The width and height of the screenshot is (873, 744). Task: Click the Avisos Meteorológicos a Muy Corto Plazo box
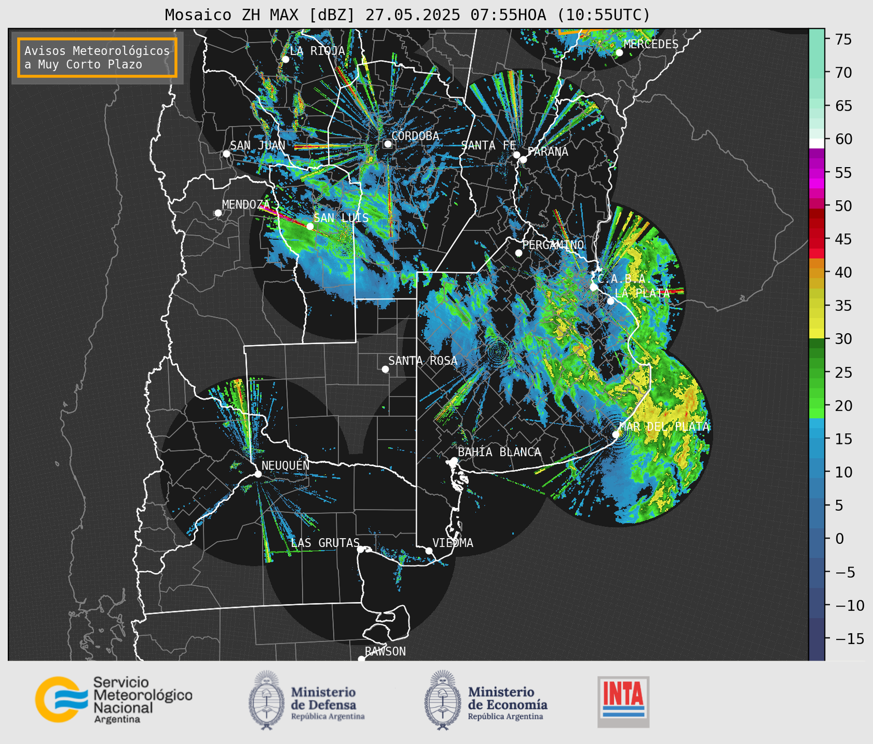[x=97, y=57]
